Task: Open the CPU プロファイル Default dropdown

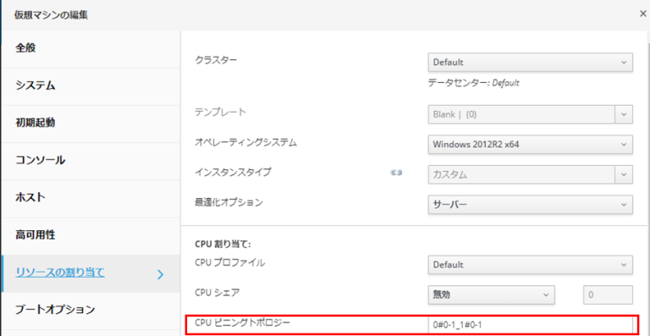Action: tap(530, 264)
